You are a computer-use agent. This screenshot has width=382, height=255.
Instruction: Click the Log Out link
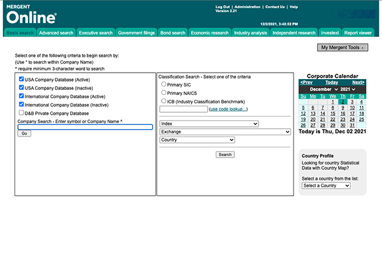pos(223,7)
